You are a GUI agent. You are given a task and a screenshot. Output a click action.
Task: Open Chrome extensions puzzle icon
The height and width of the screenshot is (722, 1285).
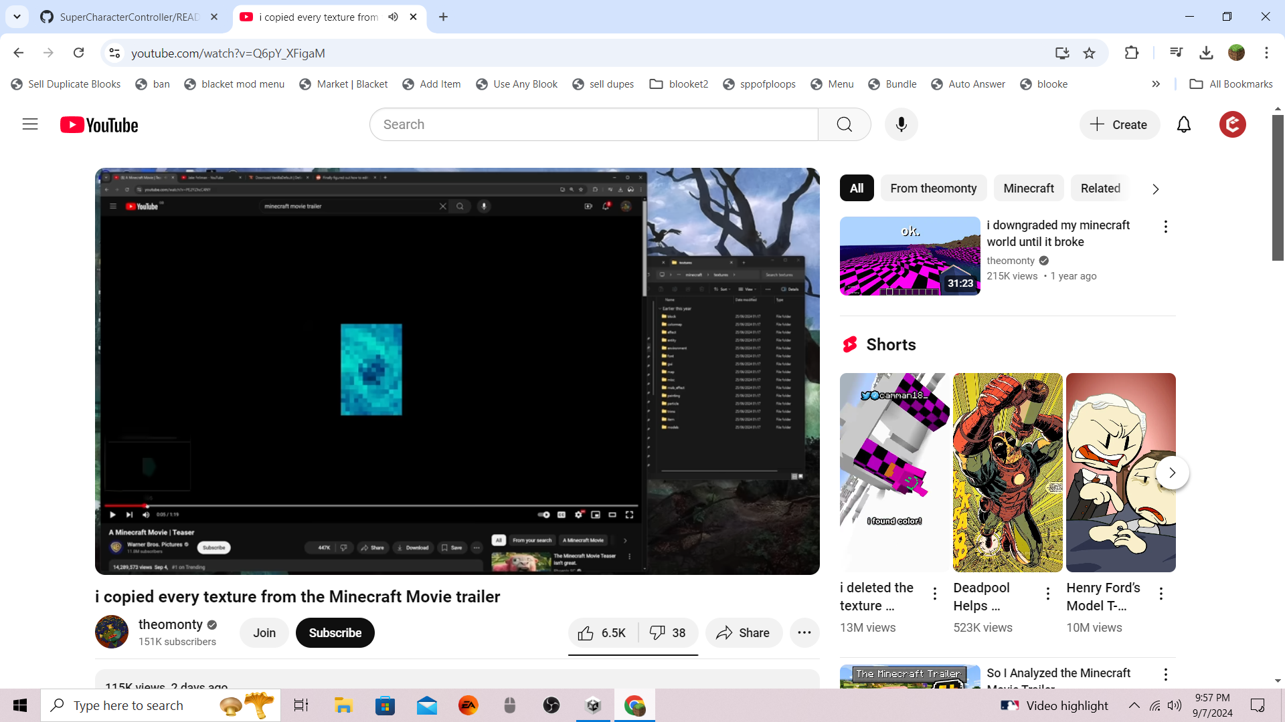click(1131, 53)
